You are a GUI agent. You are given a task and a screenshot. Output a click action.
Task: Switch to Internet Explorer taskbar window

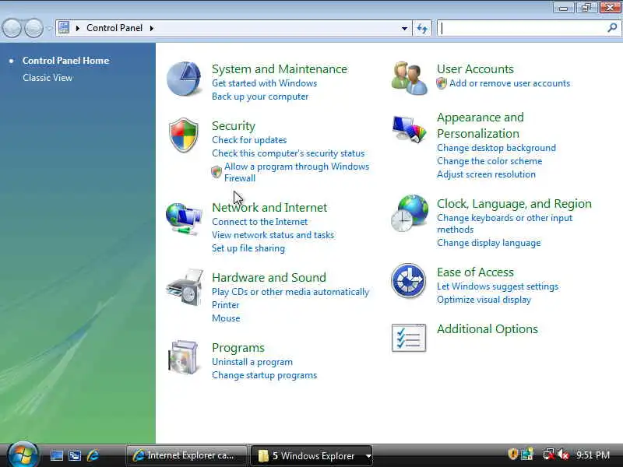click(x=186, y=455)
